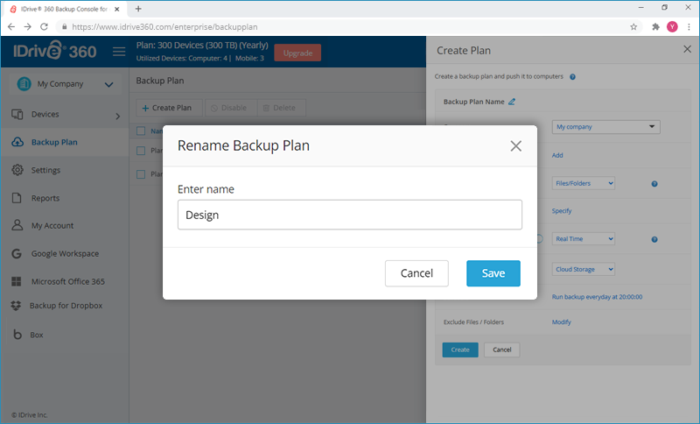Image resolution: width=700 pixels, height=424 pixels.
Task: Open the Real Time schedule dropdown
Action: 584,238
